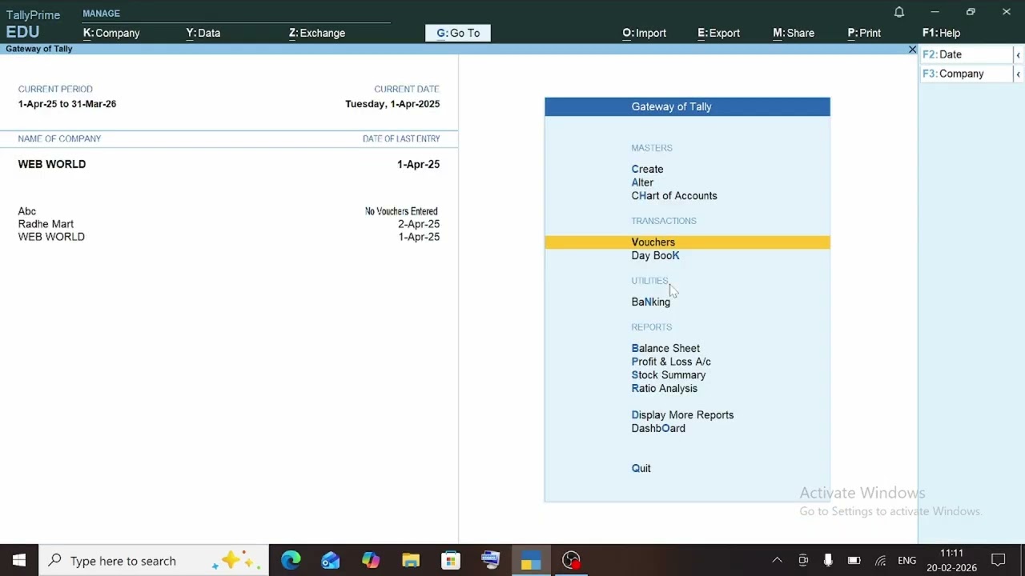Screen dimensions: 1025x576
Task: Click the G: Go To button
Action: [x=458, y=33]
